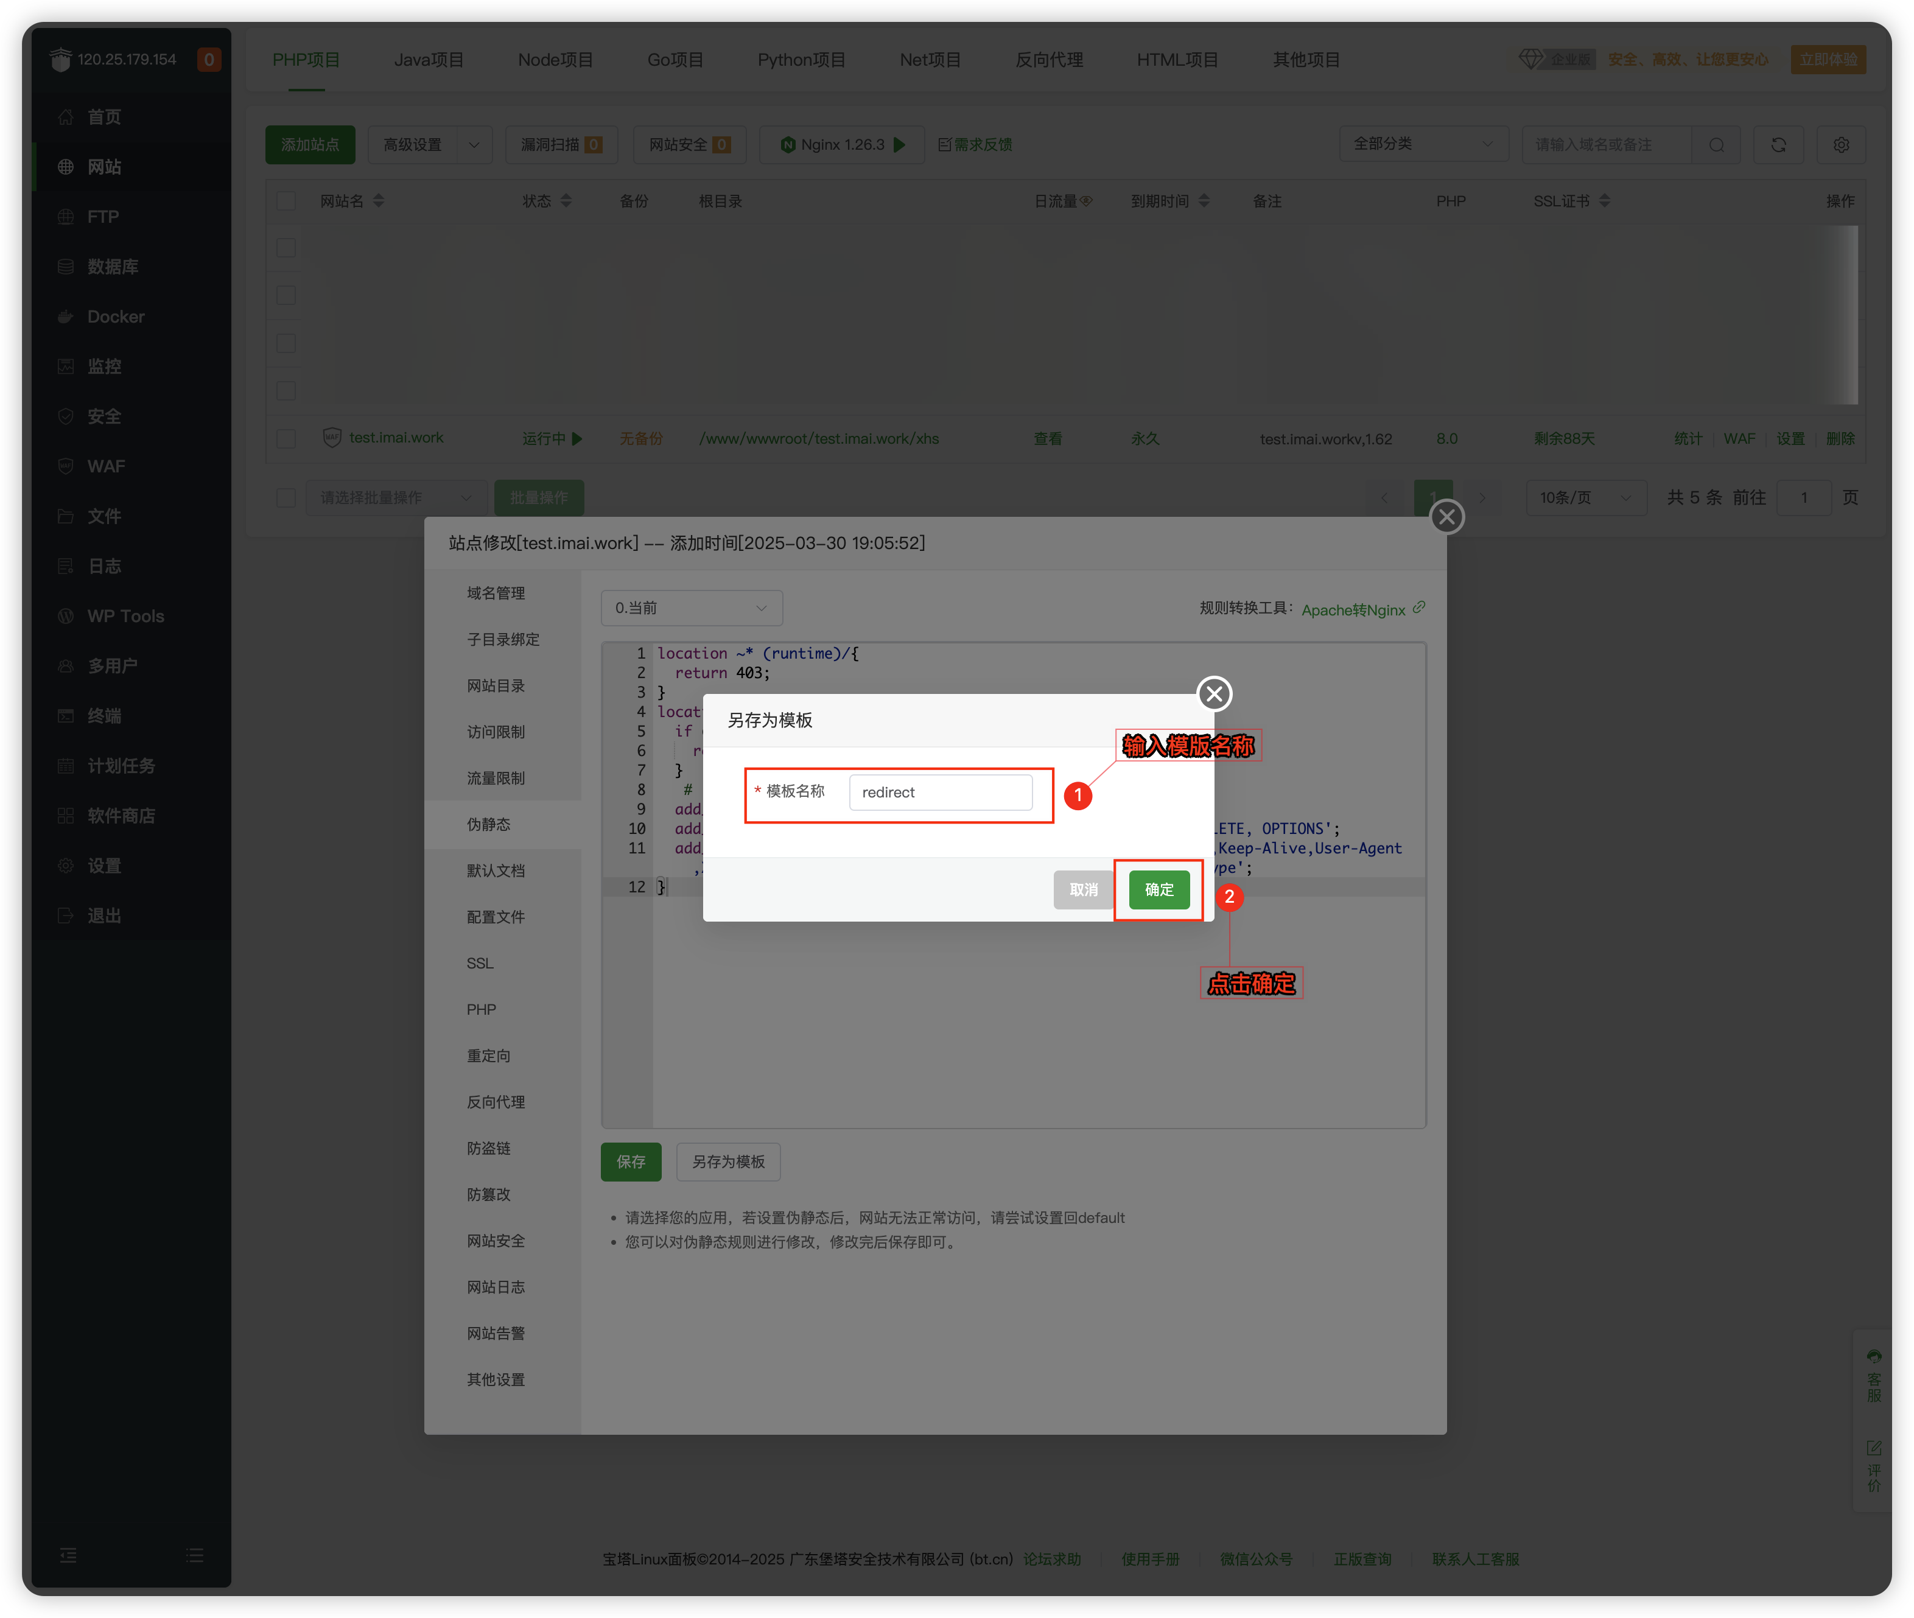Check the select-all checkbox in table header
Image resolution: width=1914 pixels, height=1618 pixels.
[x=286, y=201]
